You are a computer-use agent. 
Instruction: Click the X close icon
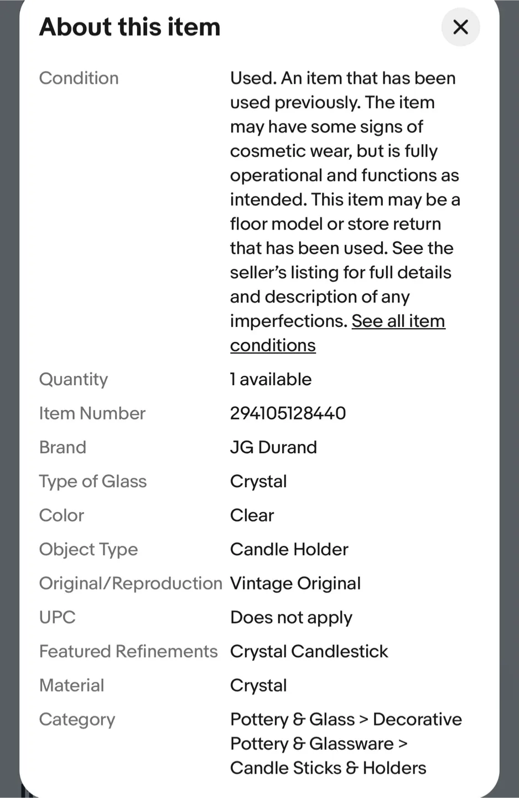(460, 27)
